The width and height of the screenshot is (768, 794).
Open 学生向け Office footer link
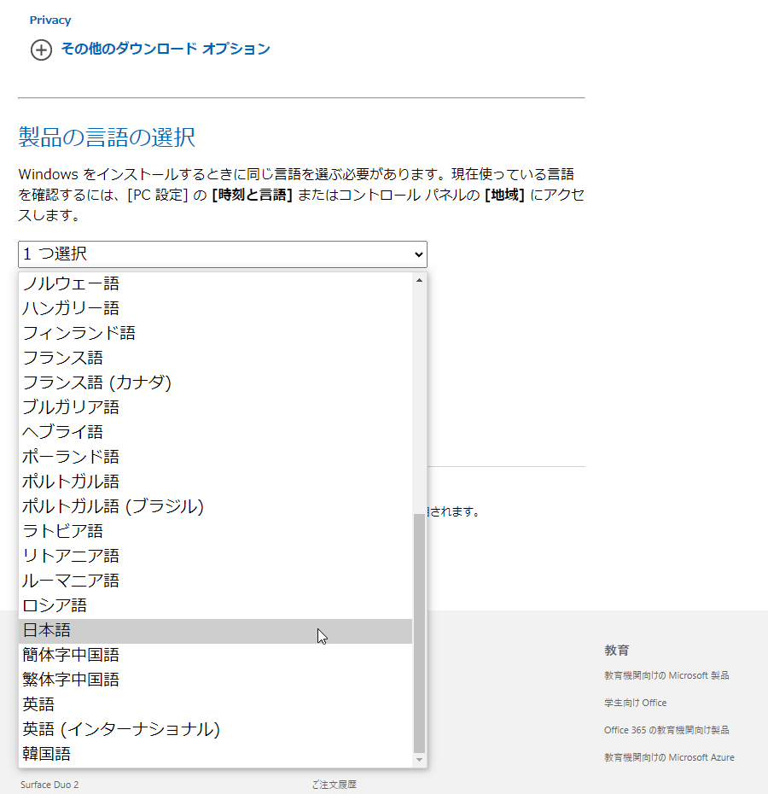click(x=635, y=703)
